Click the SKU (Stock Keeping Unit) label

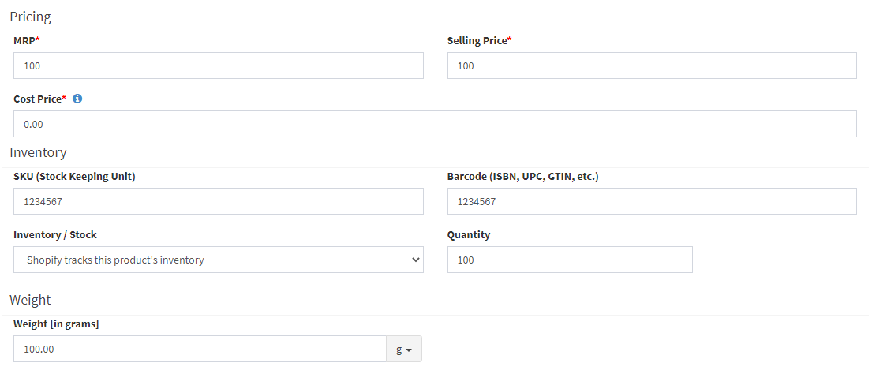(x=74, y=176)
